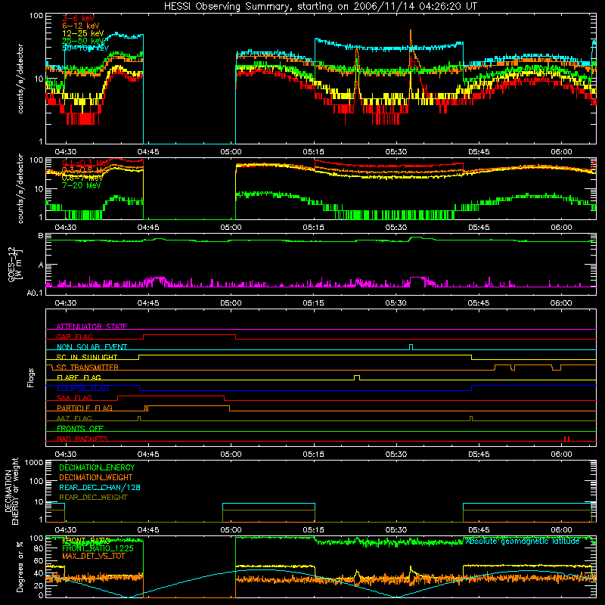Click the DECIMATION ENERGY or weight axis title
This screenshot has height=605, width=605.
(11, 491)
